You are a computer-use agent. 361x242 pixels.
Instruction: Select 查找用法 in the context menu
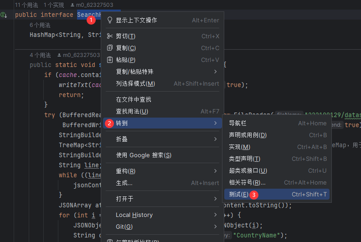click(132, 111)
